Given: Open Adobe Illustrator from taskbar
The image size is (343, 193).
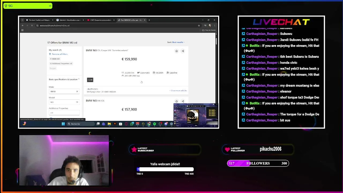Looking at the screenshot, I should (x=115, y=124).
